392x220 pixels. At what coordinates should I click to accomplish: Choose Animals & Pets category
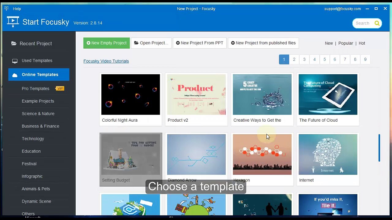(x=36, y=189)
